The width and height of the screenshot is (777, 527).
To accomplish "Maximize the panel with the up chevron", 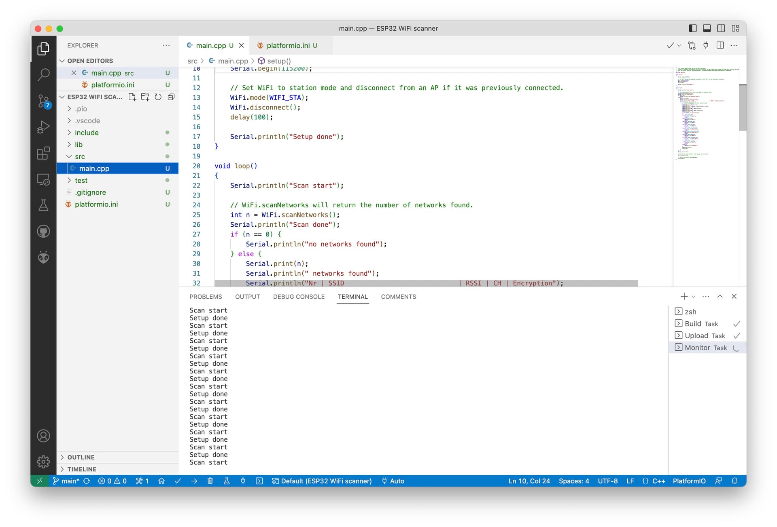I will click(x=720, y=296).
